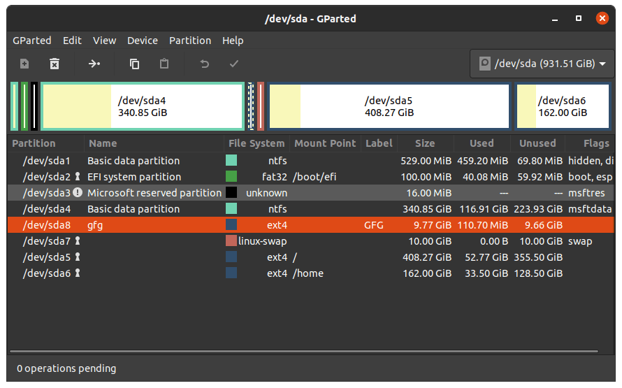Select the dashed-outline sda8 bar in disk map
The width and height of the screenshot is (622, 388).
(251, 106)
